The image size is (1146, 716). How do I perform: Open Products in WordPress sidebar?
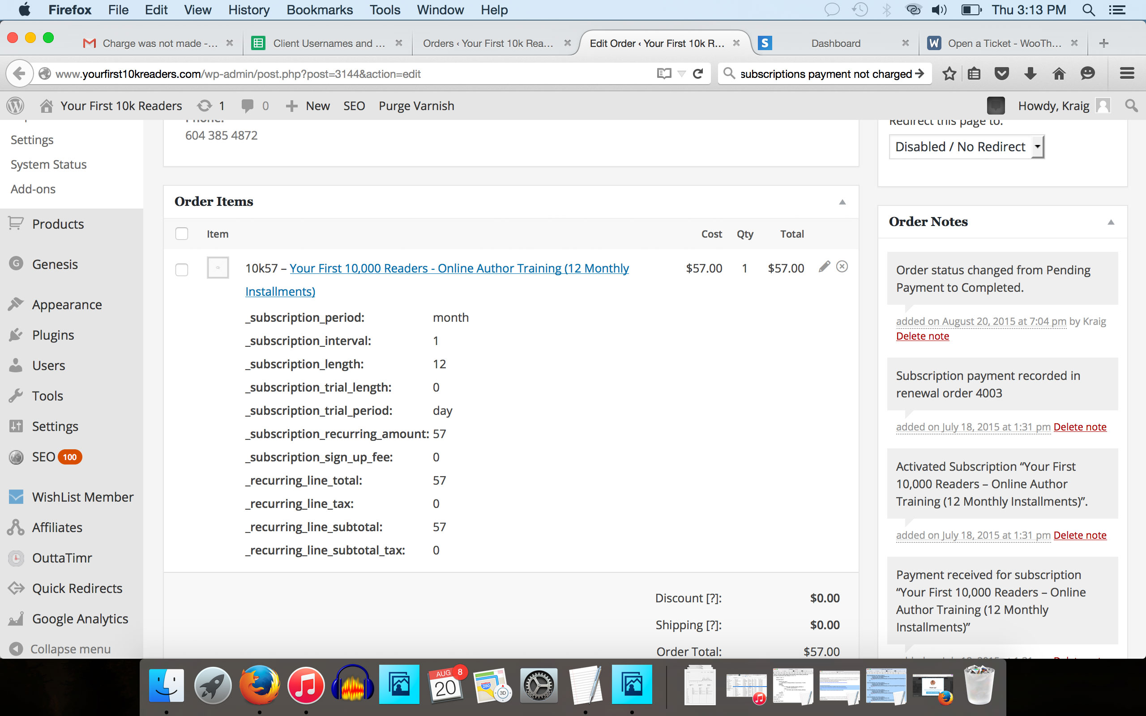click(58, 223)
